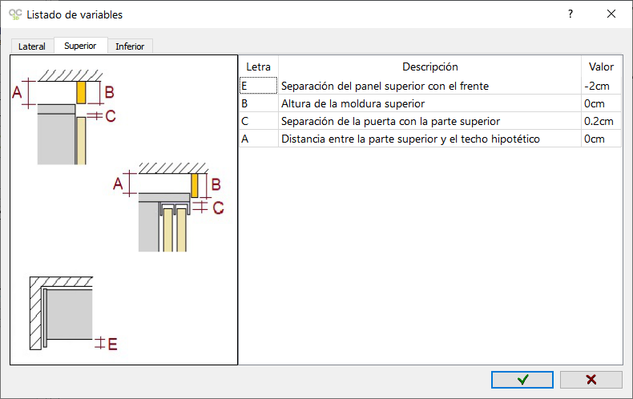Close the Listado de variables dialog
Image resolution: width=633 pixels, height=399 pixels.
[x=611, y=14]
